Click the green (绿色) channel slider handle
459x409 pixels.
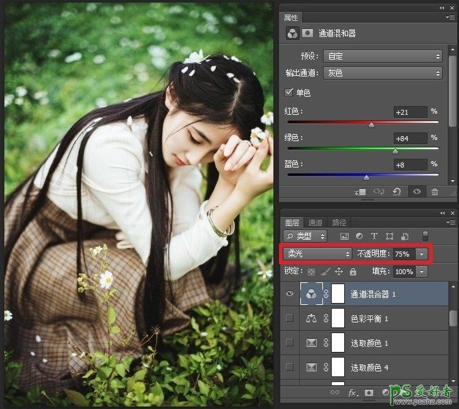click(395, 151)
